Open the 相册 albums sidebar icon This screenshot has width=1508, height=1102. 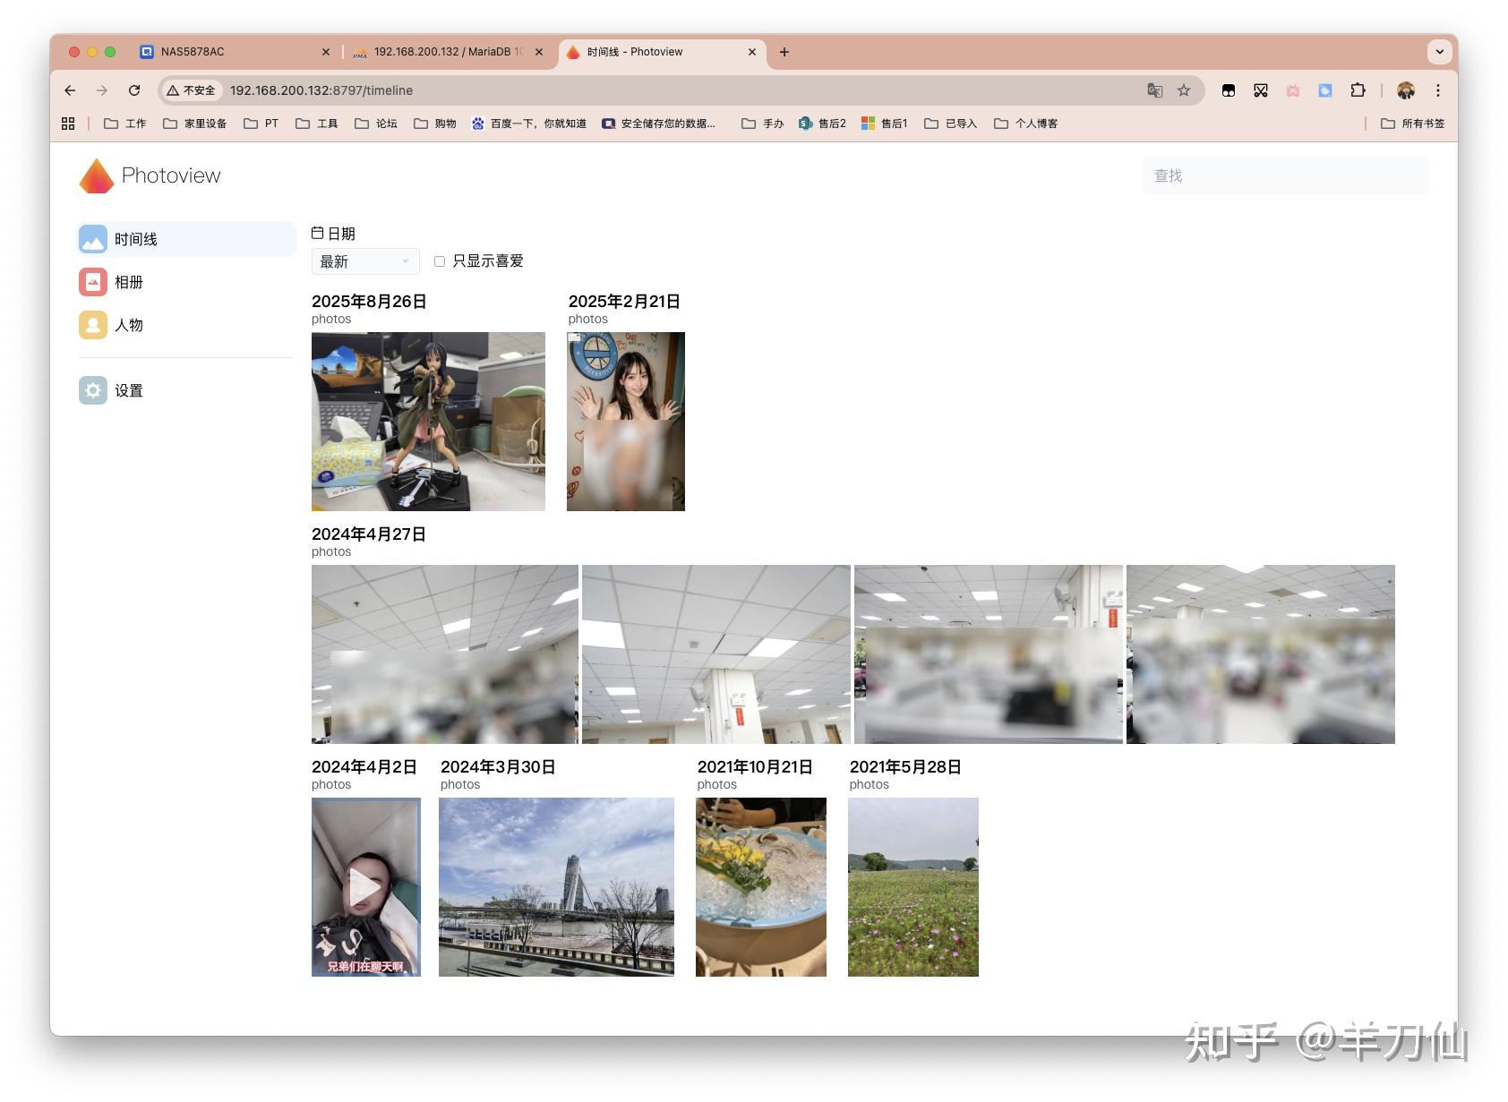[92, 282]
